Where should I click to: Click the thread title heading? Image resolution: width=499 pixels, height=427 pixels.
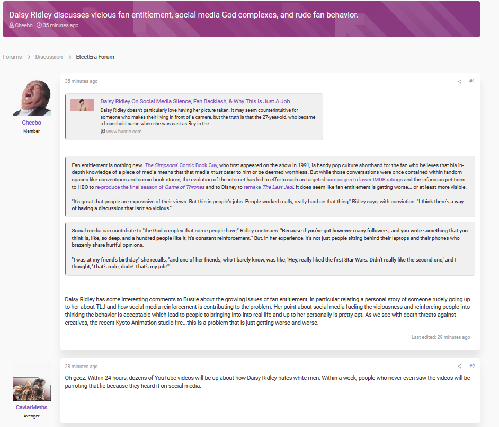coord(184,15)
